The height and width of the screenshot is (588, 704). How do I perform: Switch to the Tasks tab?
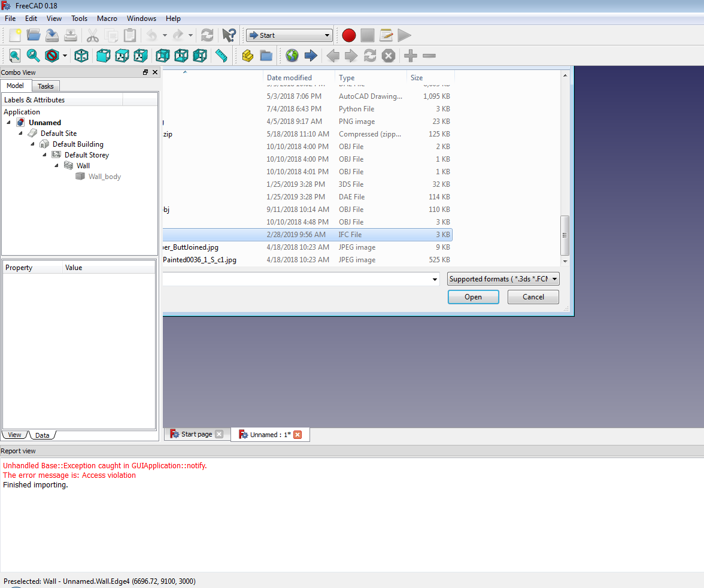coord(45,86)
